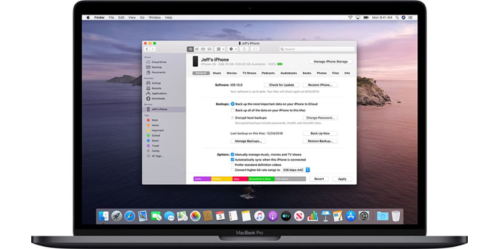Click Manage Backups button
Viewport: 499px width, 249px height.
(248, 141)
